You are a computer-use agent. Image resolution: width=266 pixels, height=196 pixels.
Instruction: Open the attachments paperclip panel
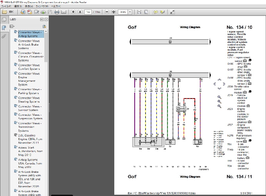[x=4, y=36]
